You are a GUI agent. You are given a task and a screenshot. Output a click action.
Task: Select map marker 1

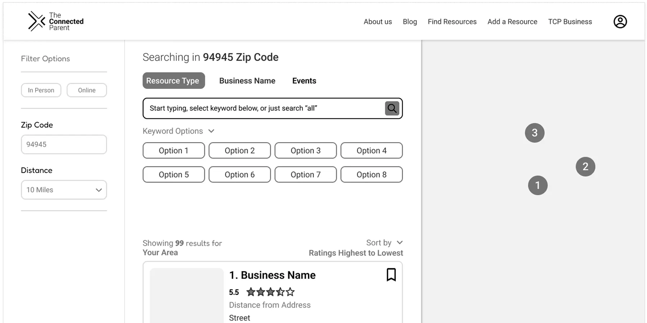pyautogui.click(x=538, y=185)
